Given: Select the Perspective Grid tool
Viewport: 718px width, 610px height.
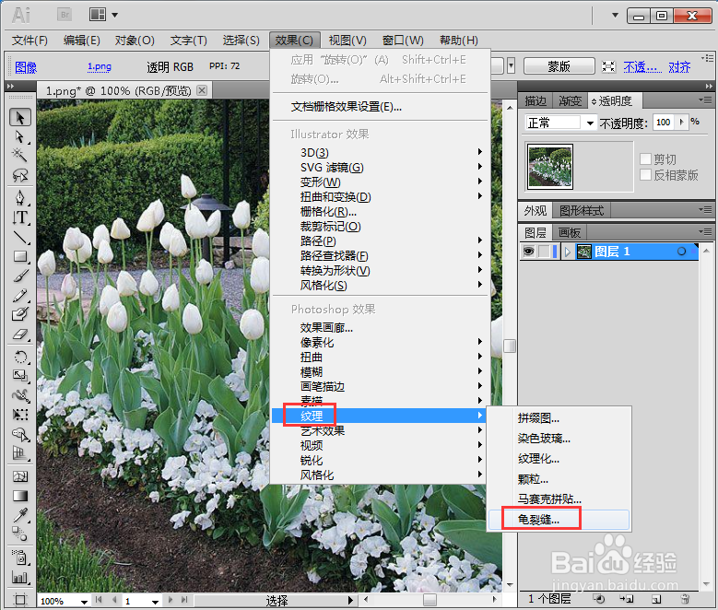Looking at the screenshot, I should (x=19, y=453).
